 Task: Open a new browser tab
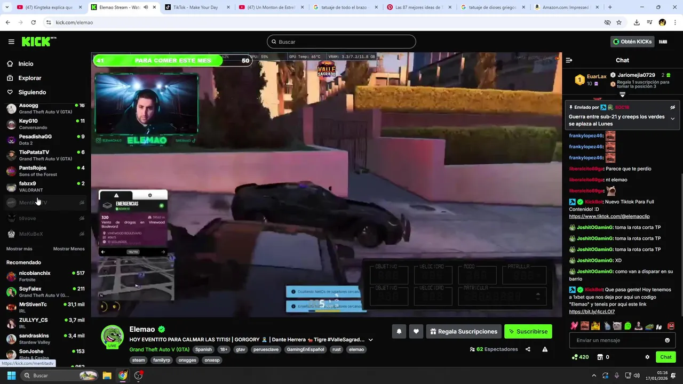(610, 7)
